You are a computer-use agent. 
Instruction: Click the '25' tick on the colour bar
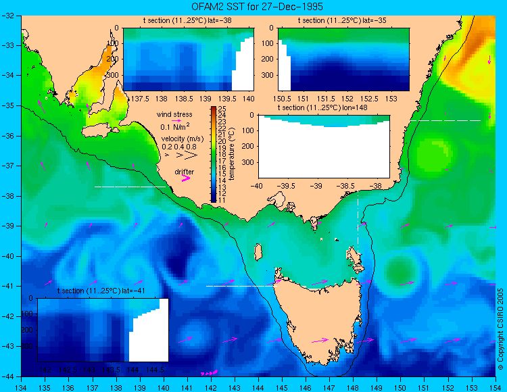222,109
